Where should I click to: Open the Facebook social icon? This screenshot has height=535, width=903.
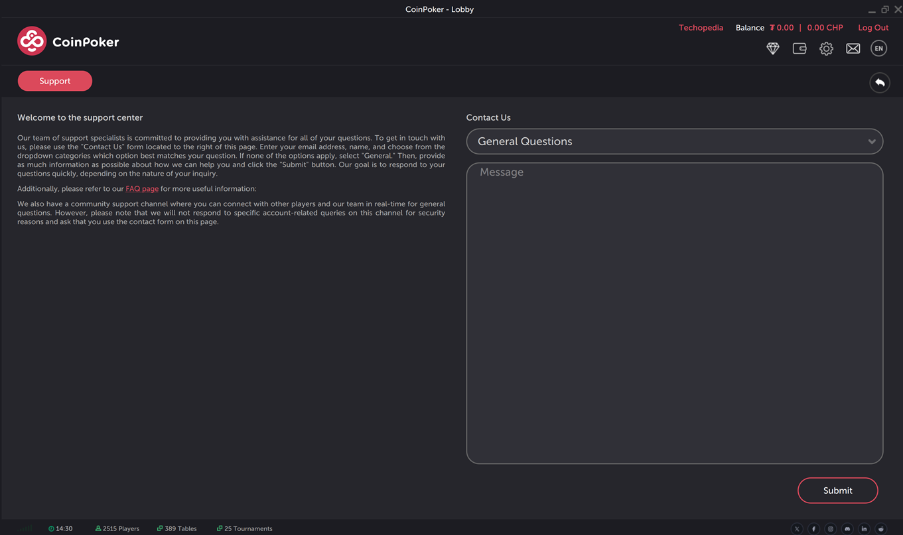tap(813, 528)
